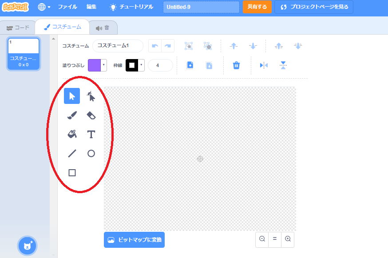Open the purple fill color dropdown
This screenshot has height=258, width=388.
coord(98,65)
